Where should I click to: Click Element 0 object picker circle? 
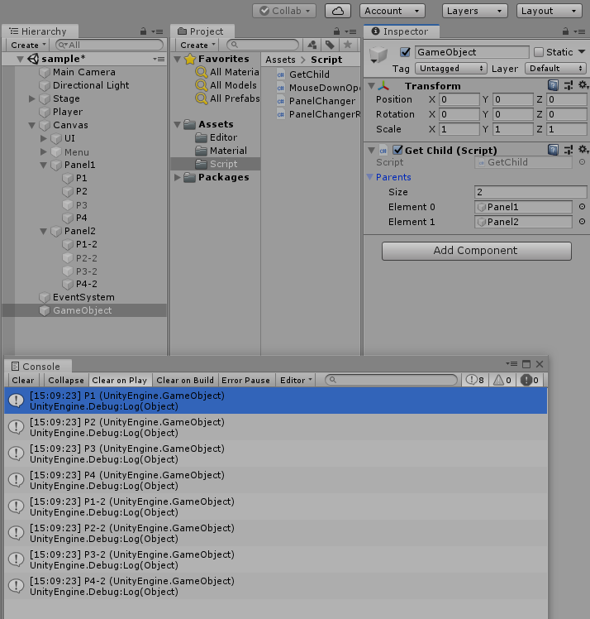tap(582, 207)
